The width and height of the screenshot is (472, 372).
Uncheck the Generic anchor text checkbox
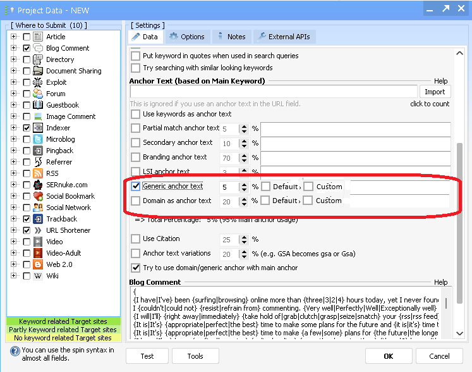(x=135, y=187)
